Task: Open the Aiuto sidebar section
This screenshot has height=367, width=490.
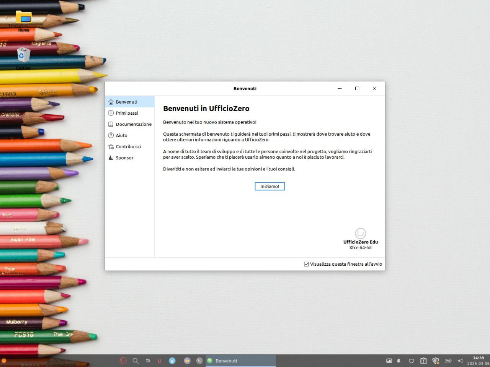Action: (x=121, y=135)
